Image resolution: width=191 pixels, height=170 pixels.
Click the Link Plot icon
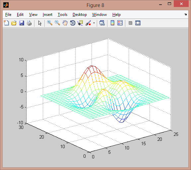(x=102, y=23)
